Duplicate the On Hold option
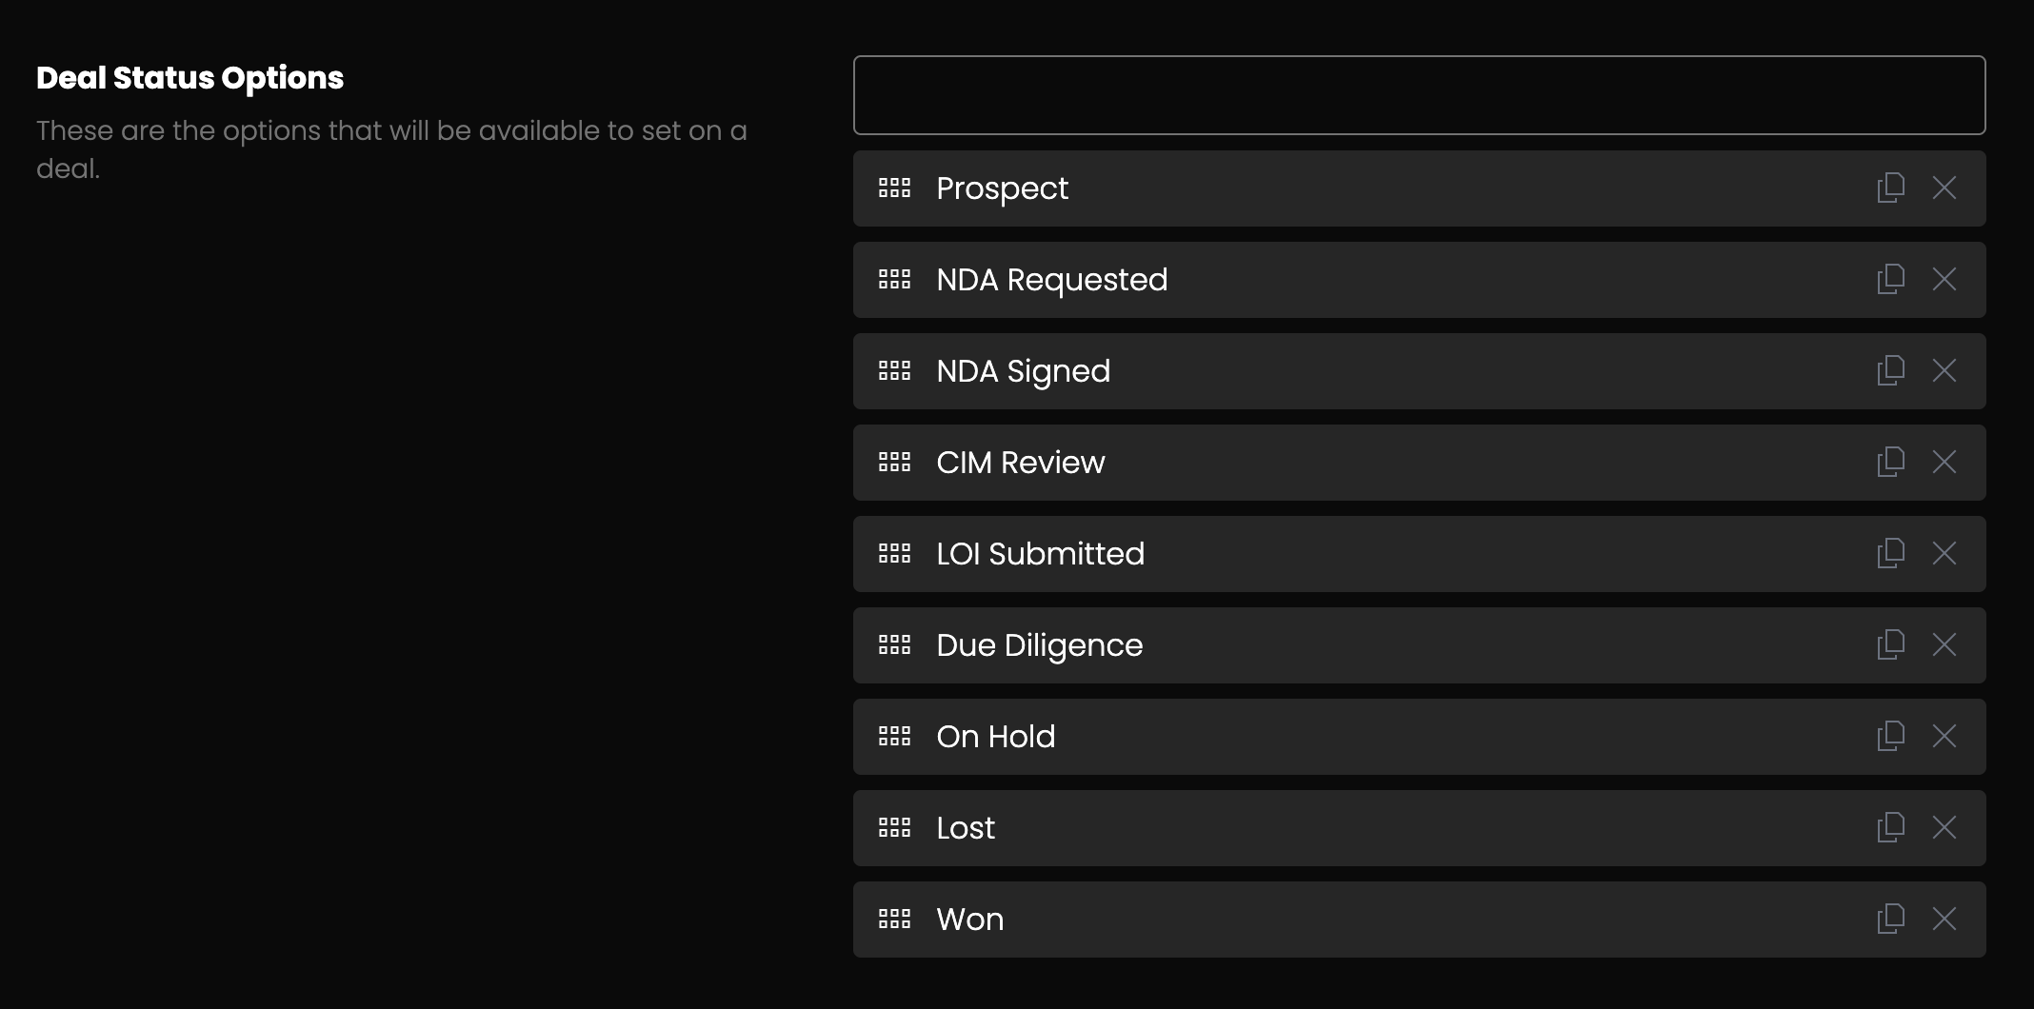 click(x=1890, y=736)
